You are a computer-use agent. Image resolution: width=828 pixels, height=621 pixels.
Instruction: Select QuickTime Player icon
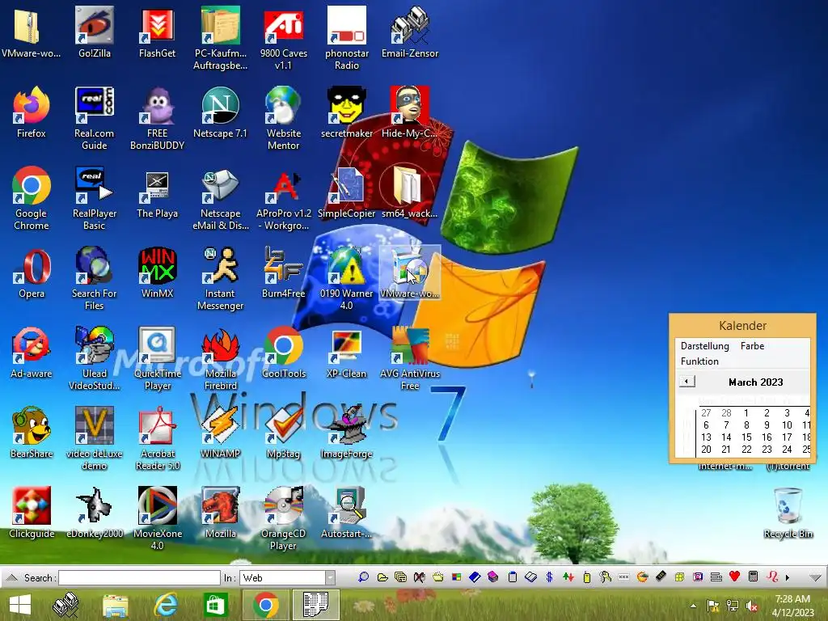158,358
